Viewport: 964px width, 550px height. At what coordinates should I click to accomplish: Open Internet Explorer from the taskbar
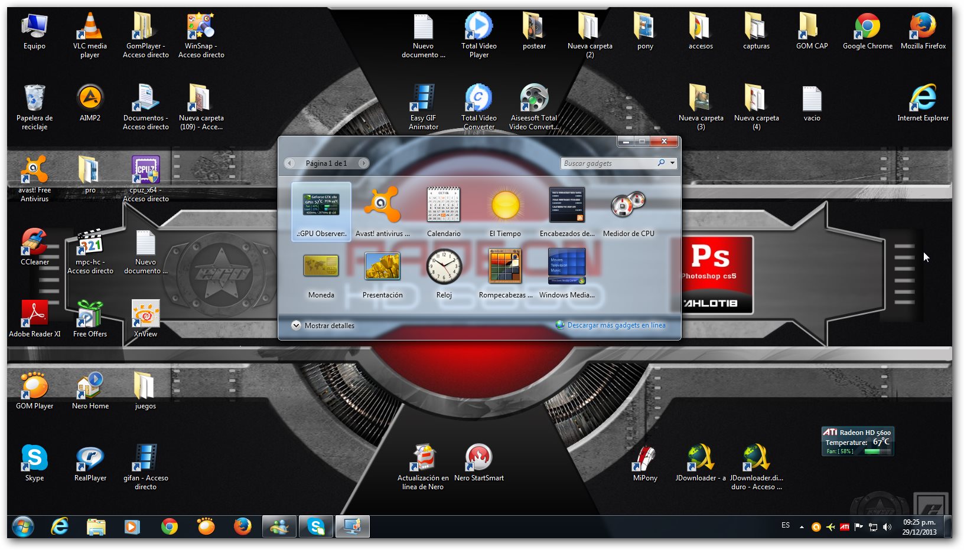click(x=60, y=526)
